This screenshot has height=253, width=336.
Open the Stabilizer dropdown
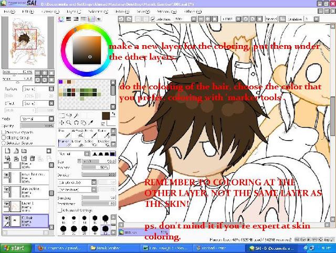click(x=316, y=19)
